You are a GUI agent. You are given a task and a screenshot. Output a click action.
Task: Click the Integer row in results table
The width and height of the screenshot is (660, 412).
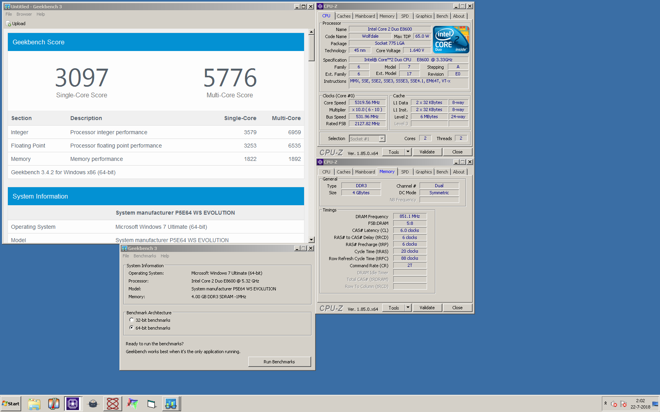coord(156,132)
